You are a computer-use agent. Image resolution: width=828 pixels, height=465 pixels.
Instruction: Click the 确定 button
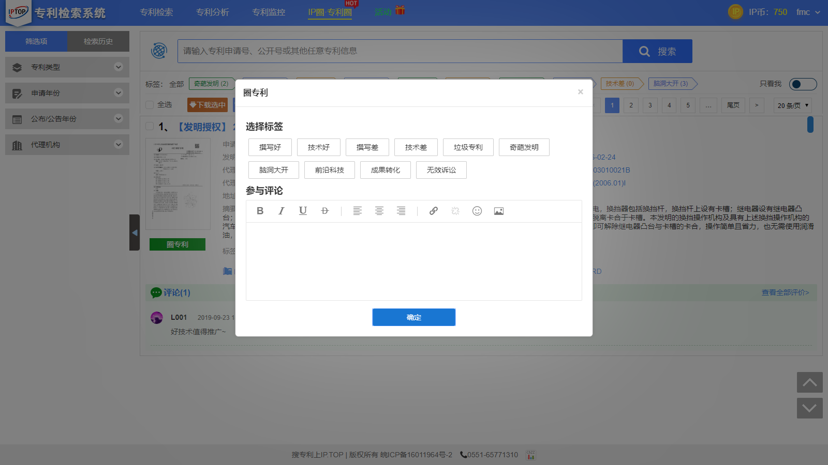[x=414, y=317]
